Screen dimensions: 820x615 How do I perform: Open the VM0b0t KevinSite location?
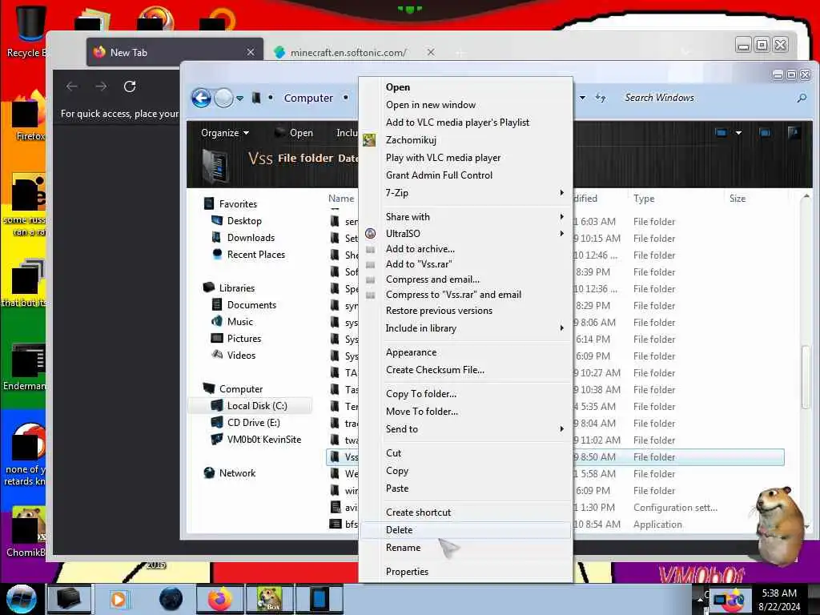click(x=263, y=440)
